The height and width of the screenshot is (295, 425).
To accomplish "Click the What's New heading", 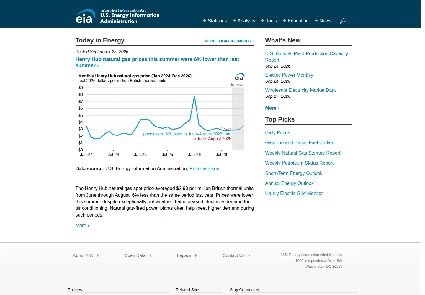I will [283, 40].
